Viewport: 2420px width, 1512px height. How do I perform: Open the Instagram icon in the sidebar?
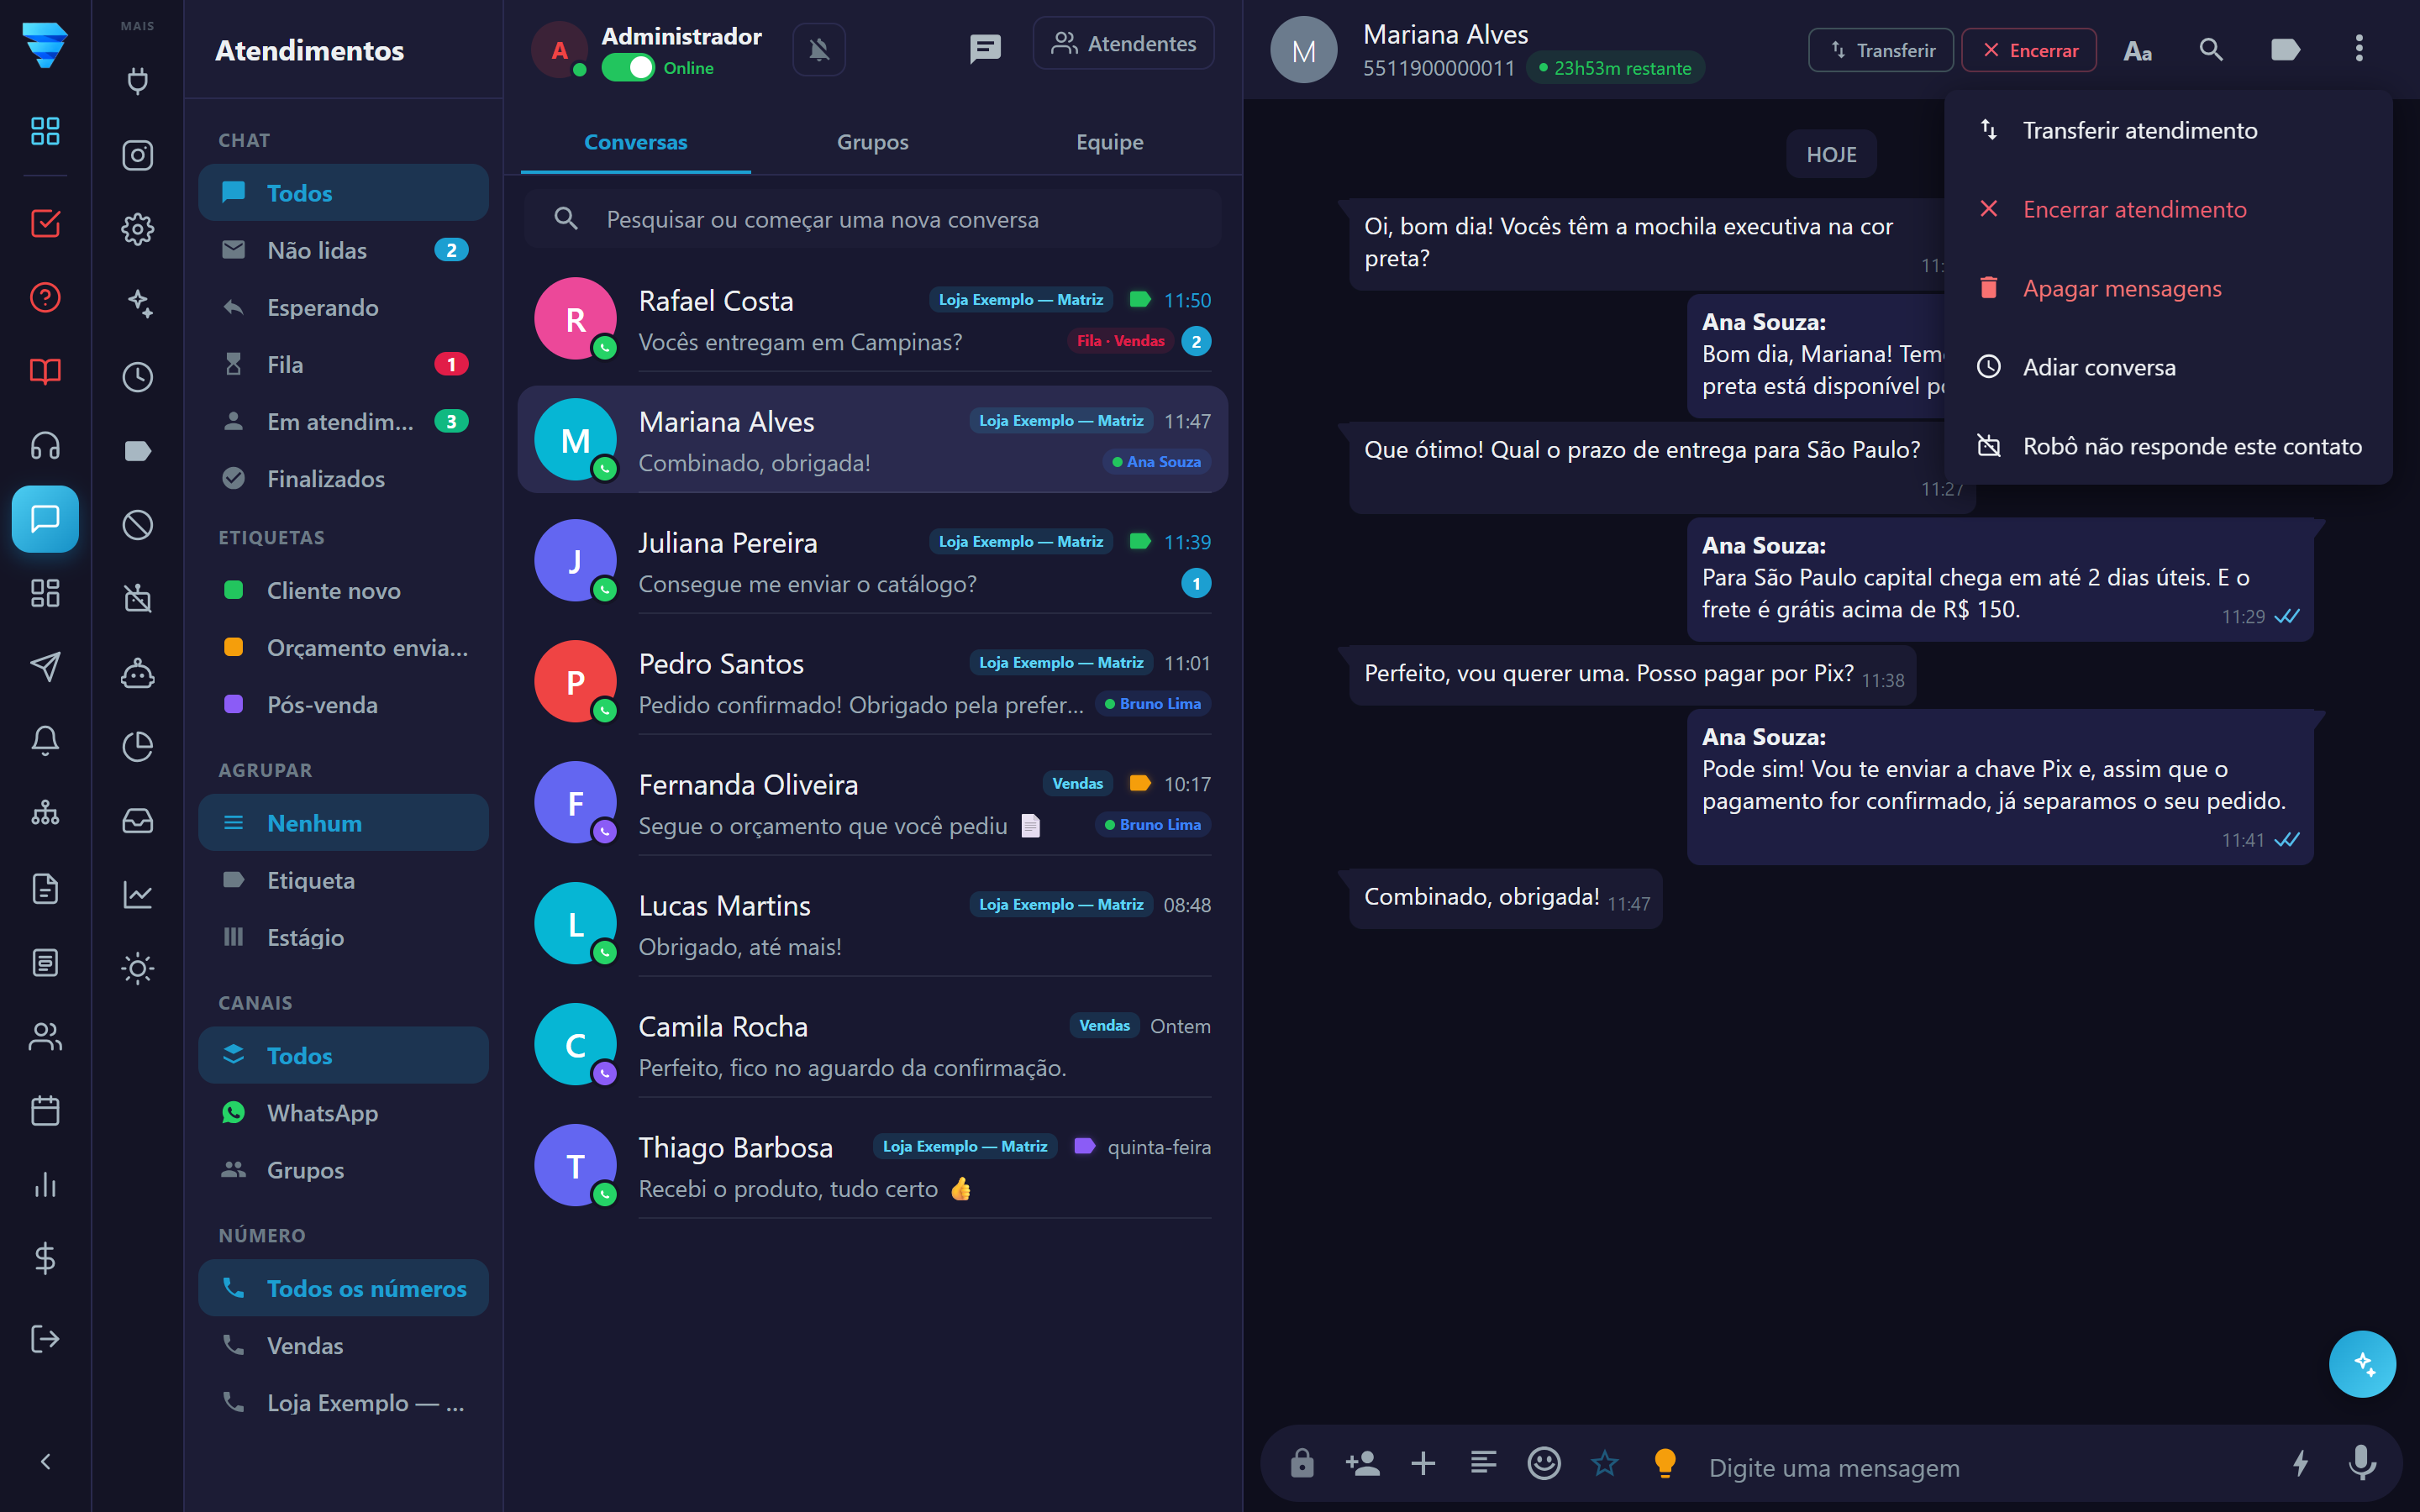click(x=137, y=155)
